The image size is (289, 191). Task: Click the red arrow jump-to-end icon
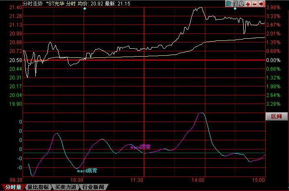click(x=262, y=3)
